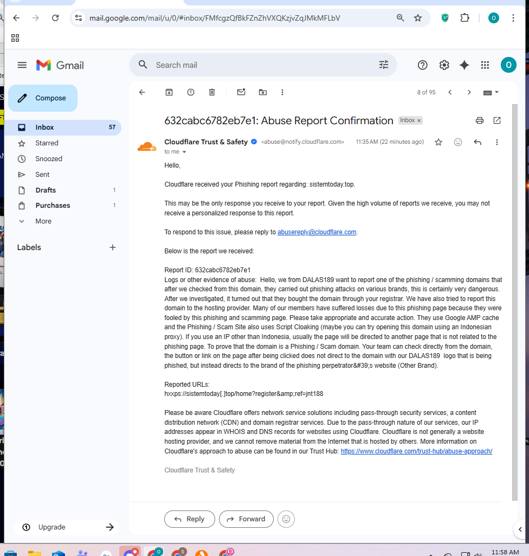Click the abusereply@cloudflare.com link
The image size is (529, 556).
tap(317, 232)
